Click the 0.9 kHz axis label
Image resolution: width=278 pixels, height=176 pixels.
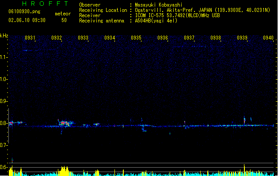(x=4, y=101)
